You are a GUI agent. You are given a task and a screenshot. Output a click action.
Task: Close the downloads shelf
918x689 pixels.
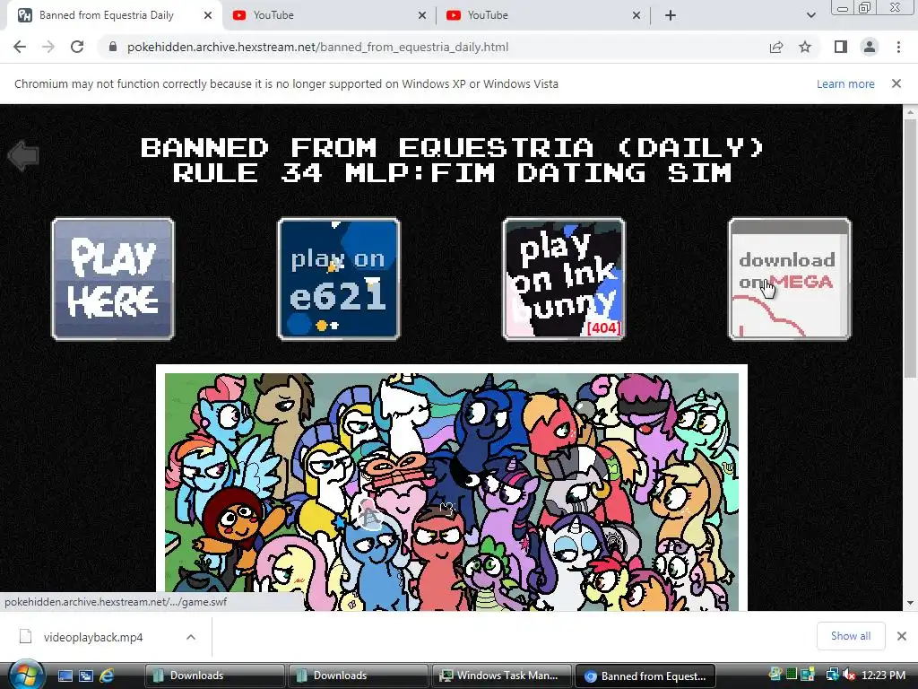[x=902, y=636]
